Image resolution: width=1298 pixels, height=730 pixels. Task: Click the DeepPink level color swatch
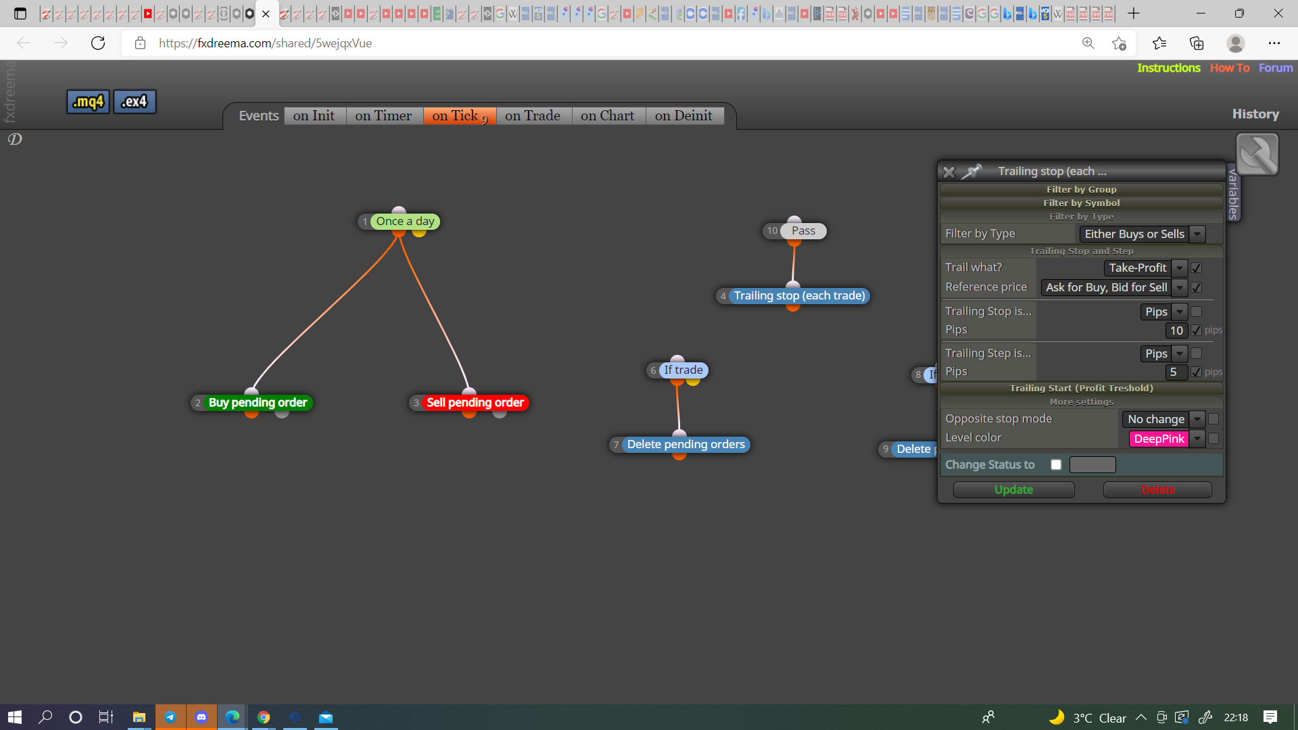point(1159,439)
